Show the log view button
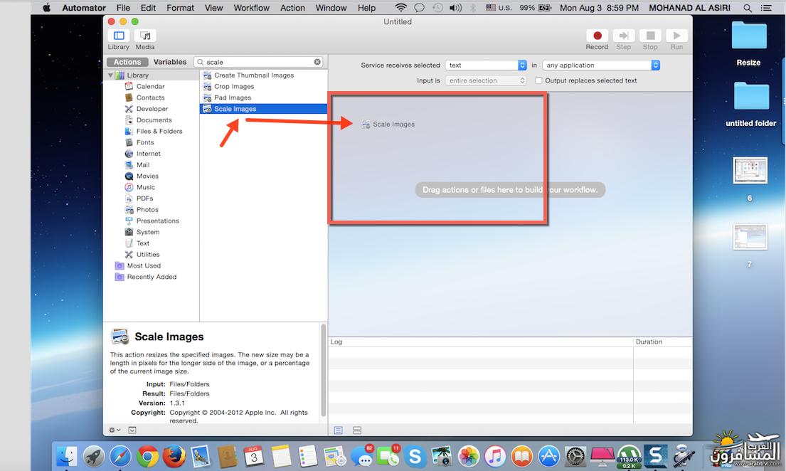The width and height of the screenshot is (786, 471). click(339, 430)
